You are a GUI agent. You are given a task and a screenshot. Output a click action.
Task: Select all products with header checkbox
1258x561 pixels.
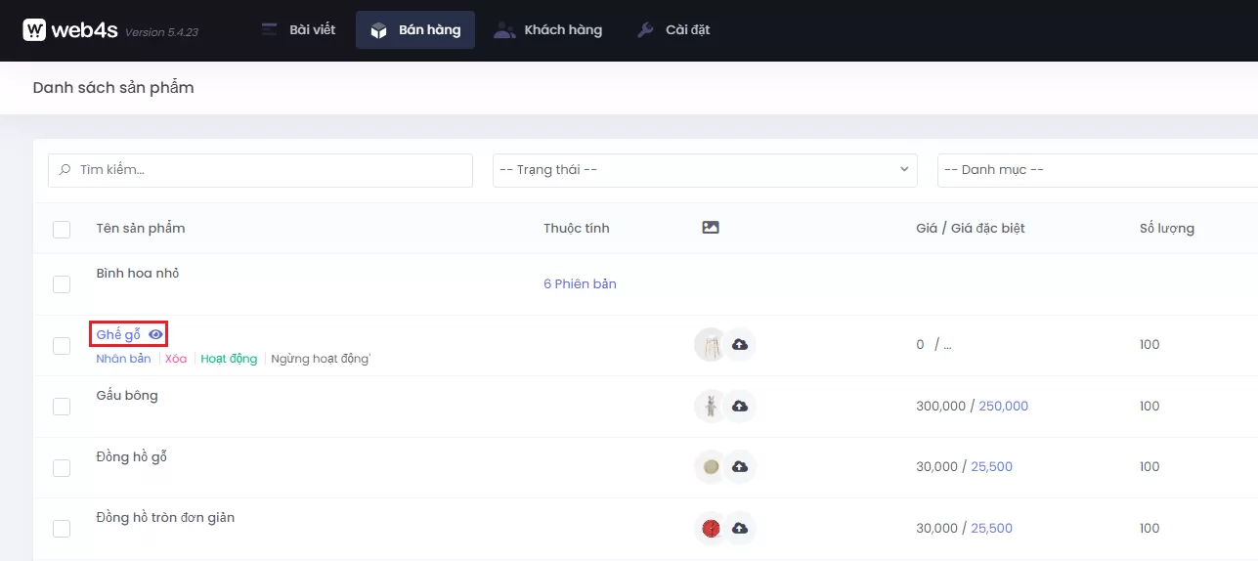coord(62,230)
